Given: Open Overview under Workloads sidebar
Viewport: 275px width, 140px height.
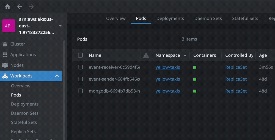Looking at the screenshot, I should click(x=21, y=86).
